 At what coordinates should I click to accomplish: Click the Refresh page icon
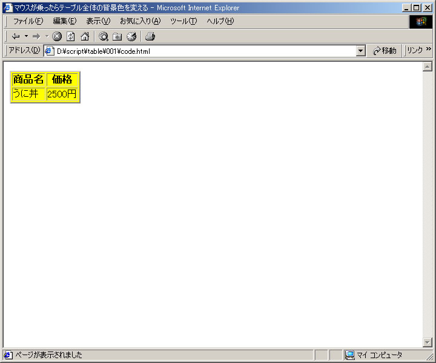tap(71, 36)
